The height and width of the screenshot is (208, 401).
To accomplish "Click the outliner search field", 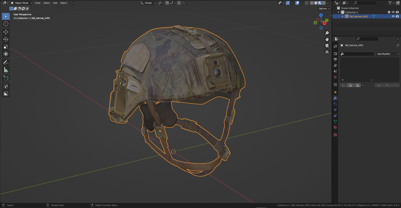I will pos(366,3).
